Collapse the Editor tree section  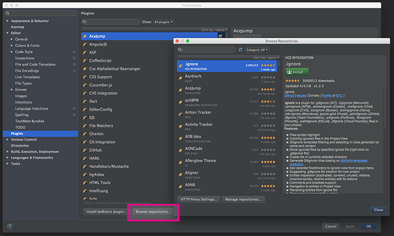tap(7, 33)
